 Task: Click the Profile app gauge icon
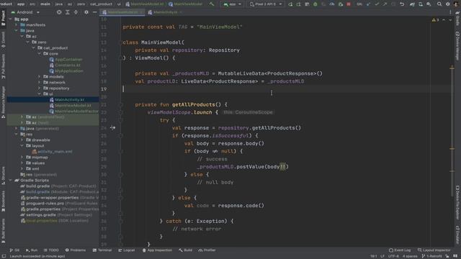coord(332,4)
